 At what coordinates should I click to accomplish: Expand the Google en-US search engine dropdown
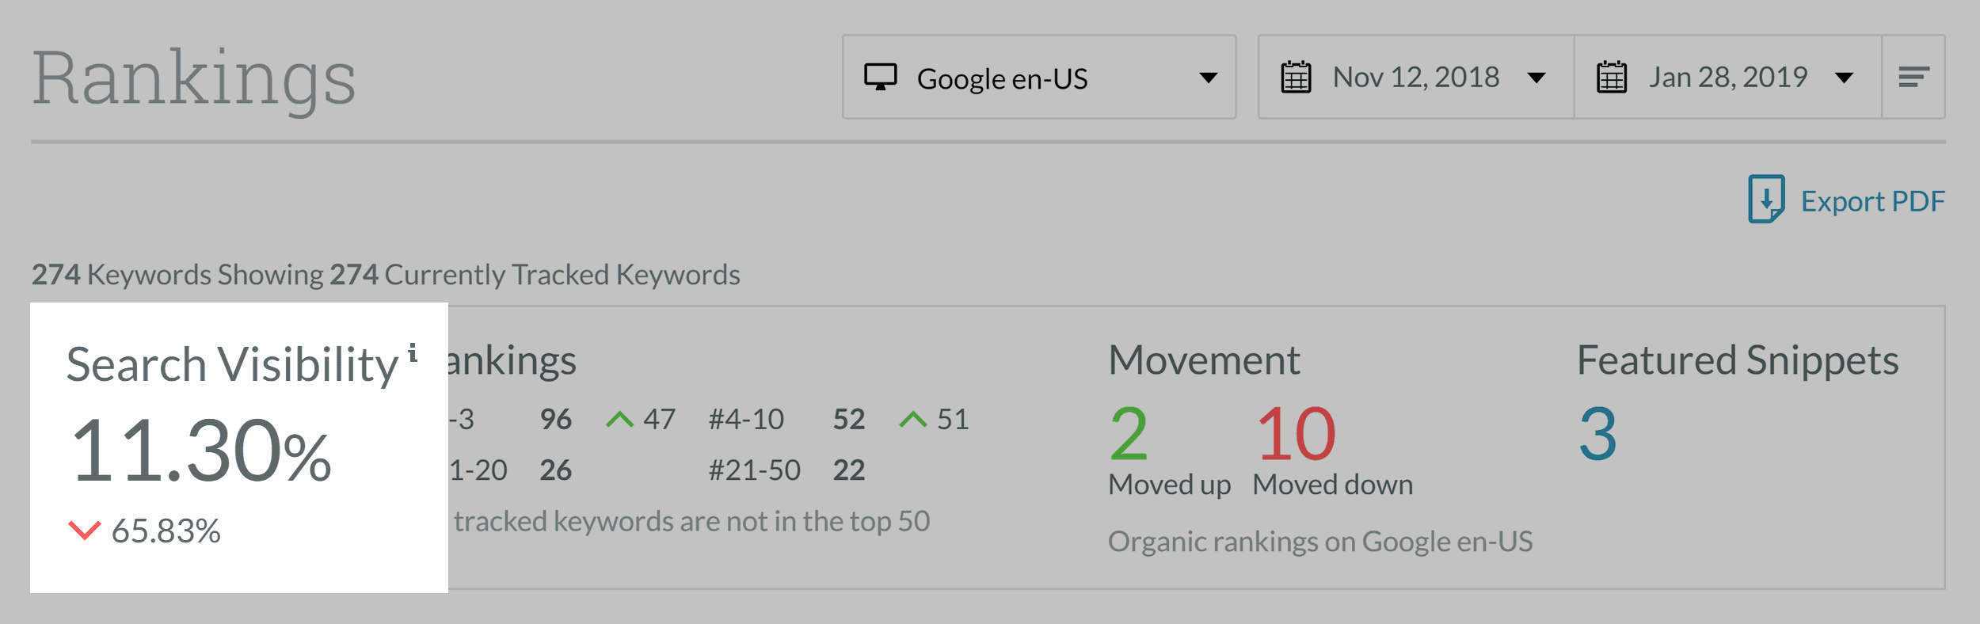point(1039,77)
